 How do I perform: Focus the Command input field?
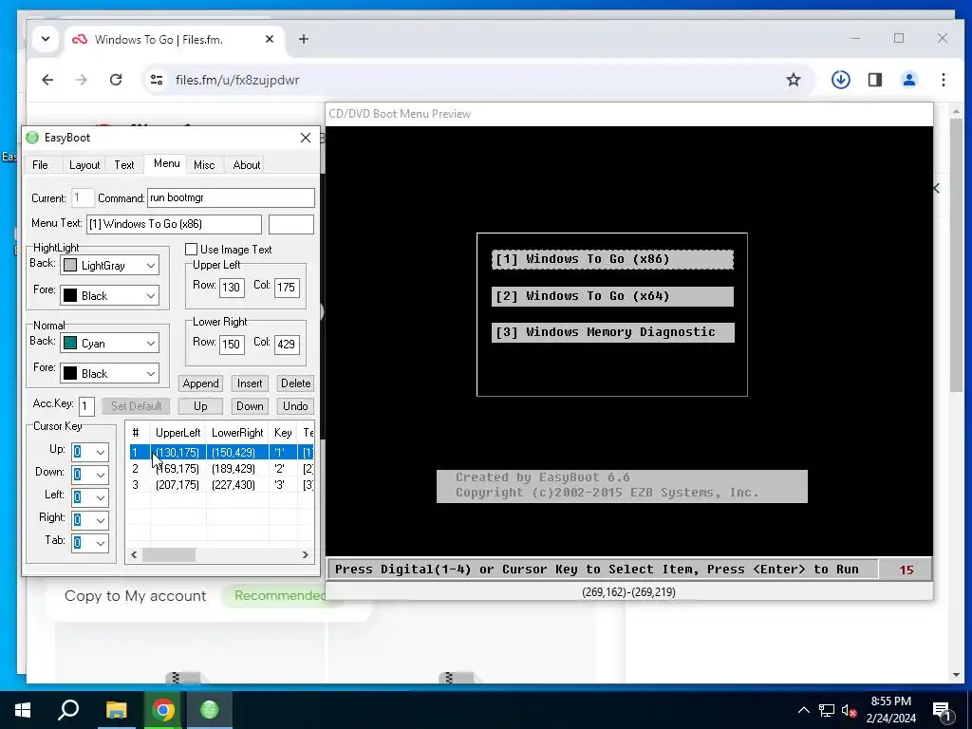click(x=231, y=197)
